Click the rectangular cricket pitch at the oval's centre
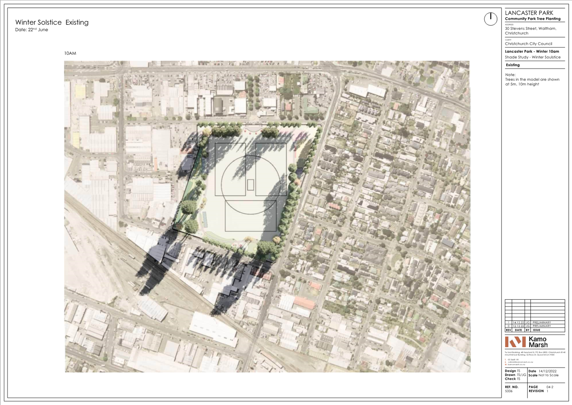Screen dimensions: 572x405 coord(251,185)
